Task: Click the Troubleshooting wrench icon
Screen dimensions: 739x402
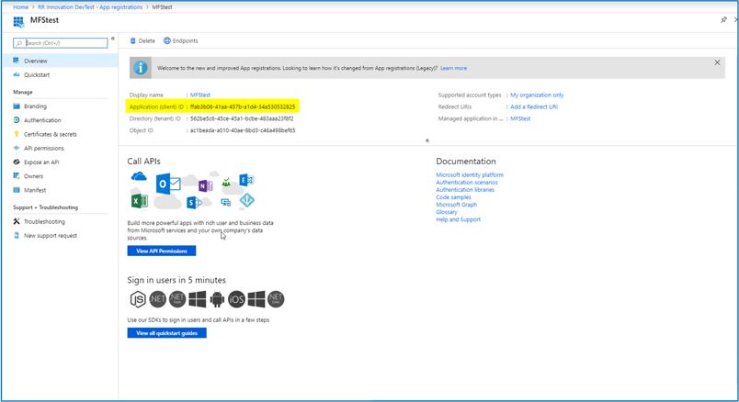Action: tap(17, 221)
